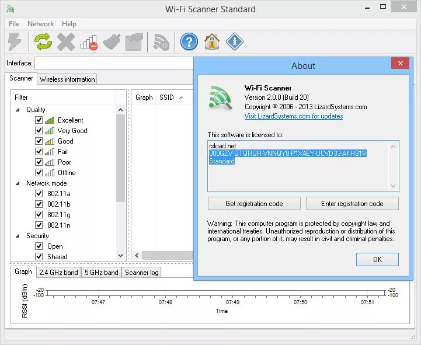Select the Graph bottom tab
The height and width of the screenshot is (345, 421).
[23, 271]
